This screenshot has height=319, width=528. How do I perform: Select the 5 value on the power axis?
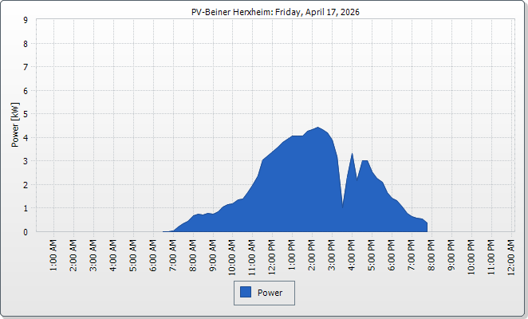(26, 114)
